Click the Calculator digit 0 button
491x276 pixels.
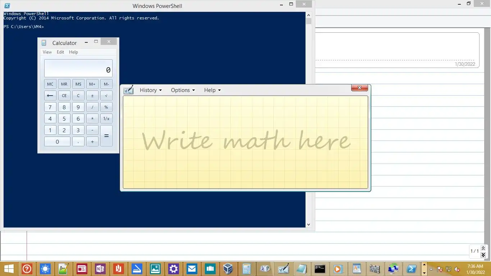[57, 142]
